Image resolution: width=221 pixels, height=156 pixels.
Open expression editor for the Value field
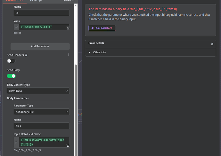[x=68, y=28]
